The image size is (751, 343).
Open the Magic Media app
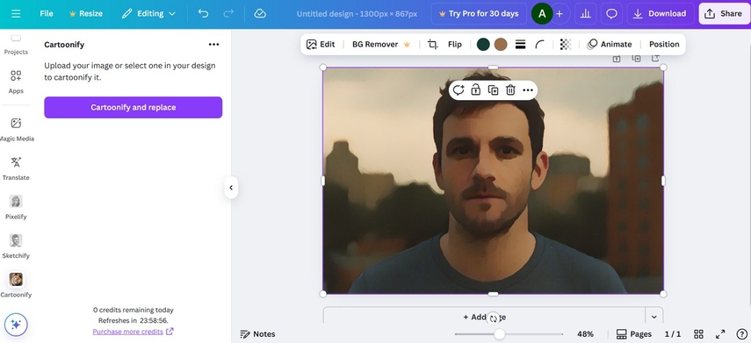pos(16,130)
